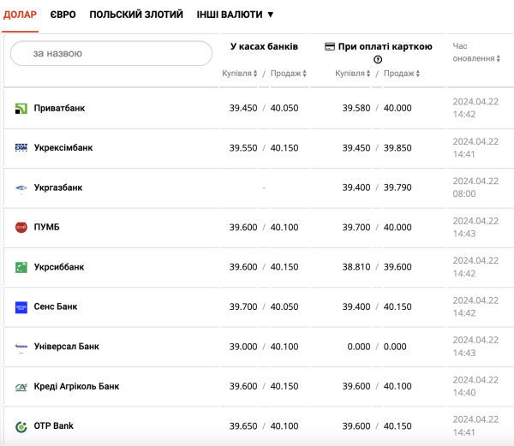
Task: Click the Приватбанк logo icon
Action: click(x=21, y=109)
